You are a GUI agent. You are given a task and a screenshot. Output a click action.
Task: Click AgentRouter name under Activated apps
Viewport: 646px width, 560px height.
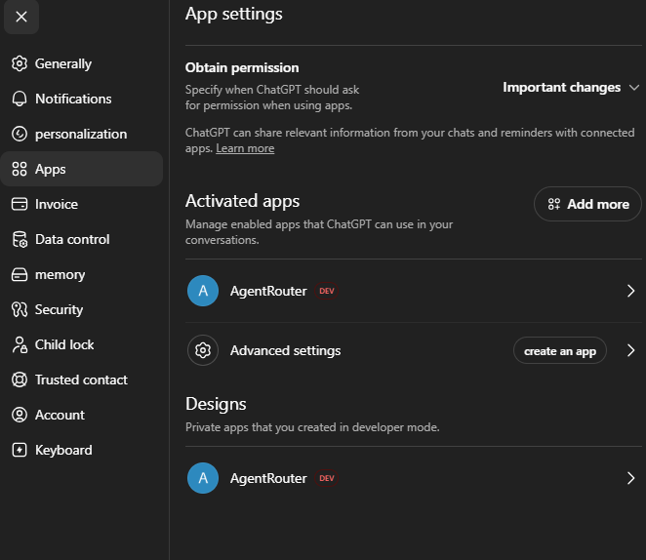268,291
